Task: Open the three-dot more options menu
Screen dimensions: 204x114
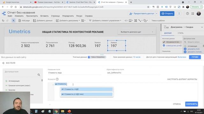Action: 179,14
